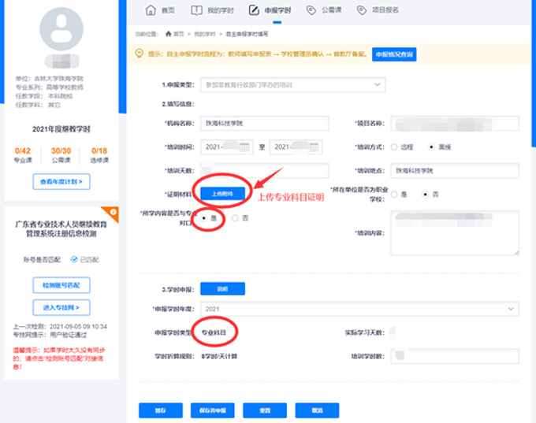Click the 申报情况查询 query button
536x423 pixels.
click(x=393, y=54)
